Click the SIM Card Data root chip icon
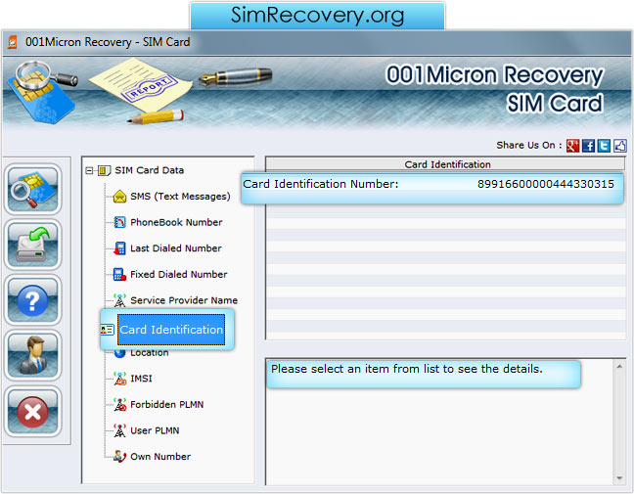Image resolution: width=634 pixels, height=494 pixels. coord(104,170)
